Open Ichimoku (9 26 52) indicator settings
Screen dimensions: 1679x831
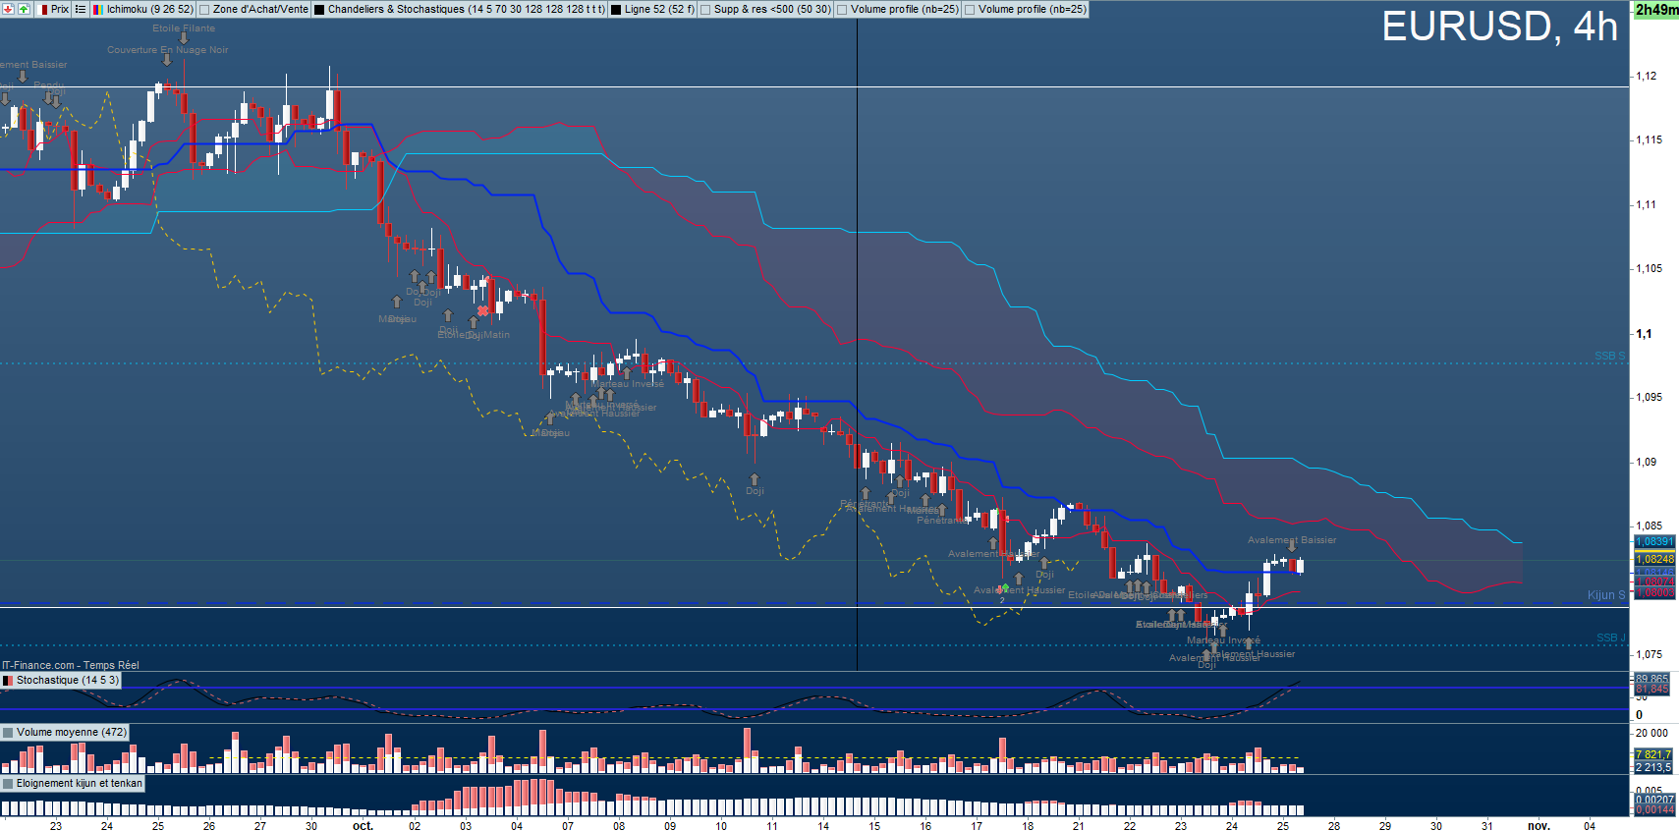pyautogui.click(x=150, y=9)
